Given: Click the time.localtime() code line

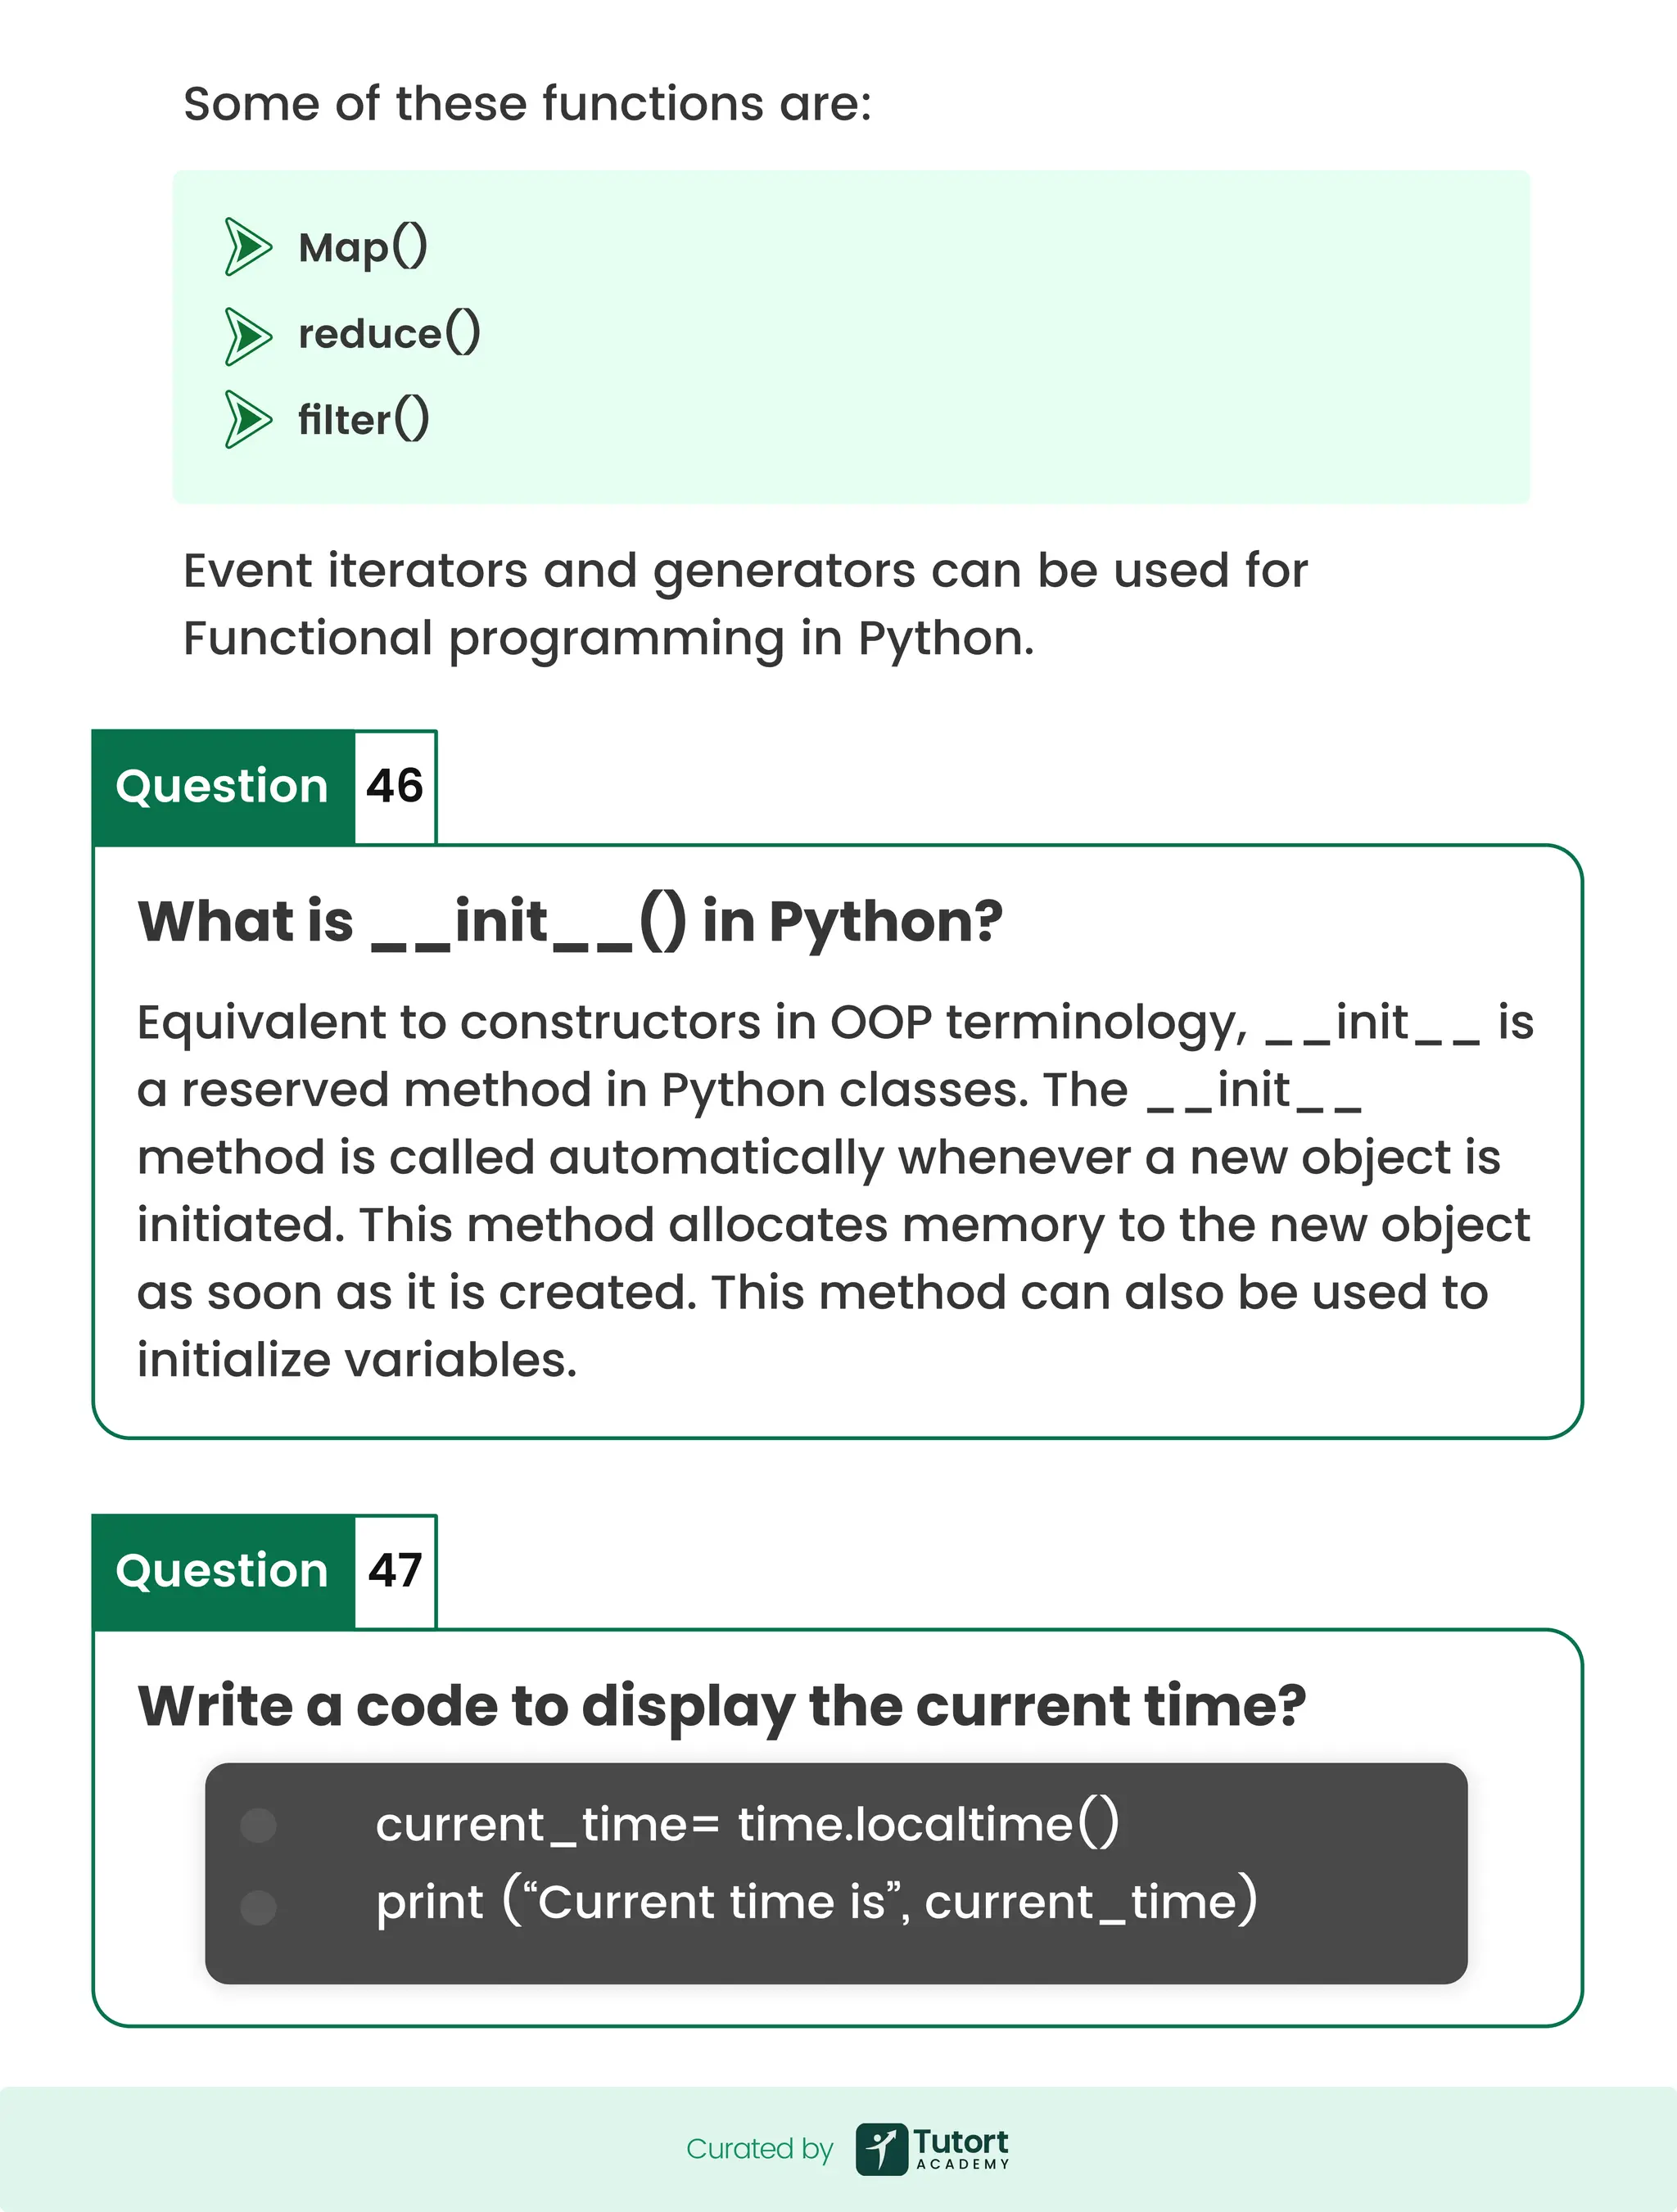Looking at the screenshot, I should click(x=747, y=1824).
